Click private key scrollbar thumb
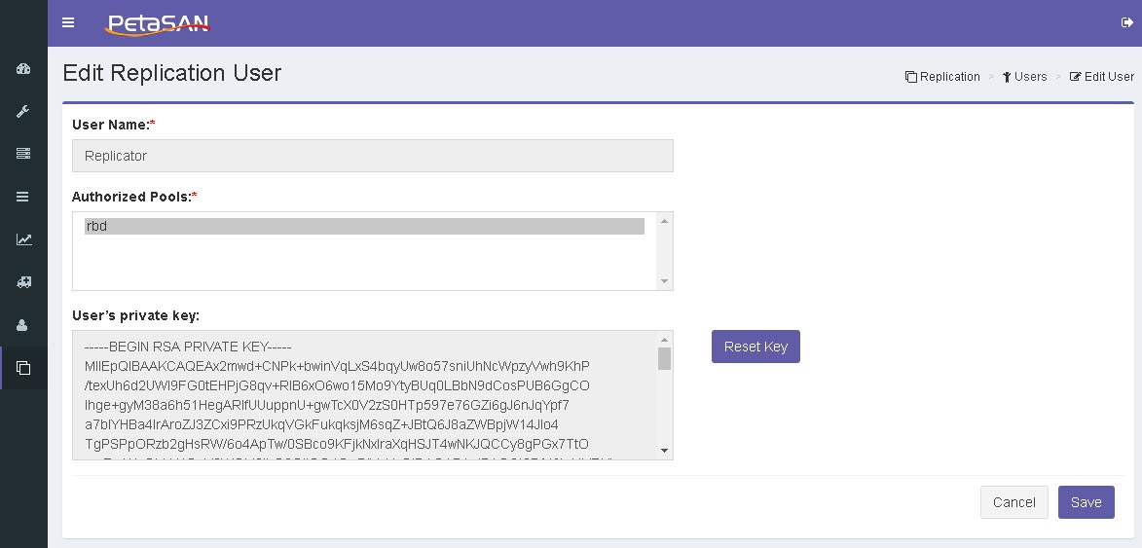The height and width of the screenshot is (548, 1142). (x=664, y=359)
